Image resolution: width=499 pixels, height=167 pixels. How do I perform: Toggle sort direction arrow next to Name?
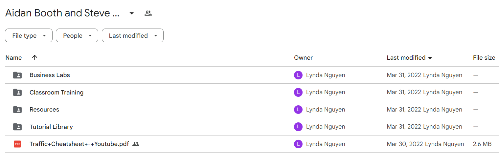pos(35,57)
